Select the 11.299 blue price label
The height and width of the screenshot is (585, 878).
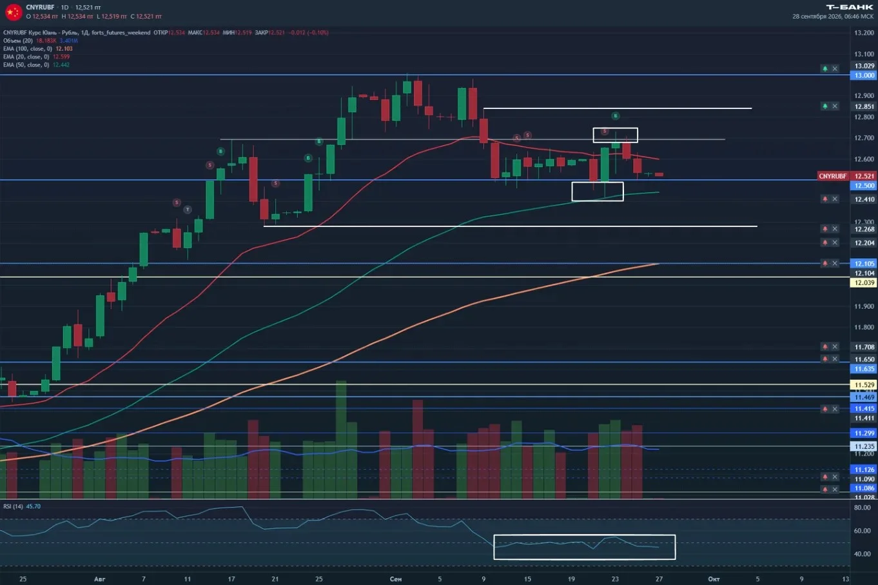tap(864, 433)
